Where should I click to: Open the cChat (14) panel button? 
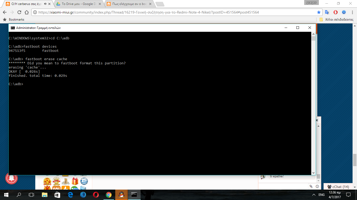coord(338,187)
